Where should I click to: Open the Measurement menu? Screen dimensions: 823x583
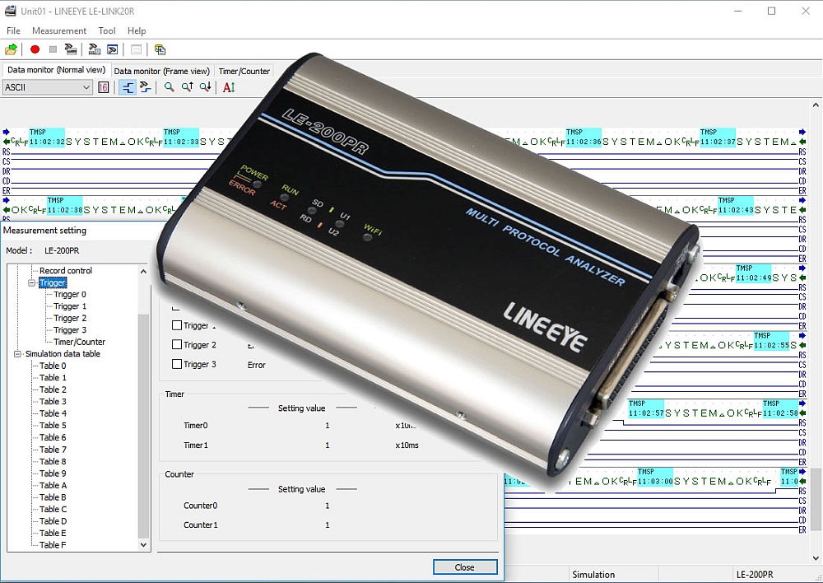[x=58, y=30]
